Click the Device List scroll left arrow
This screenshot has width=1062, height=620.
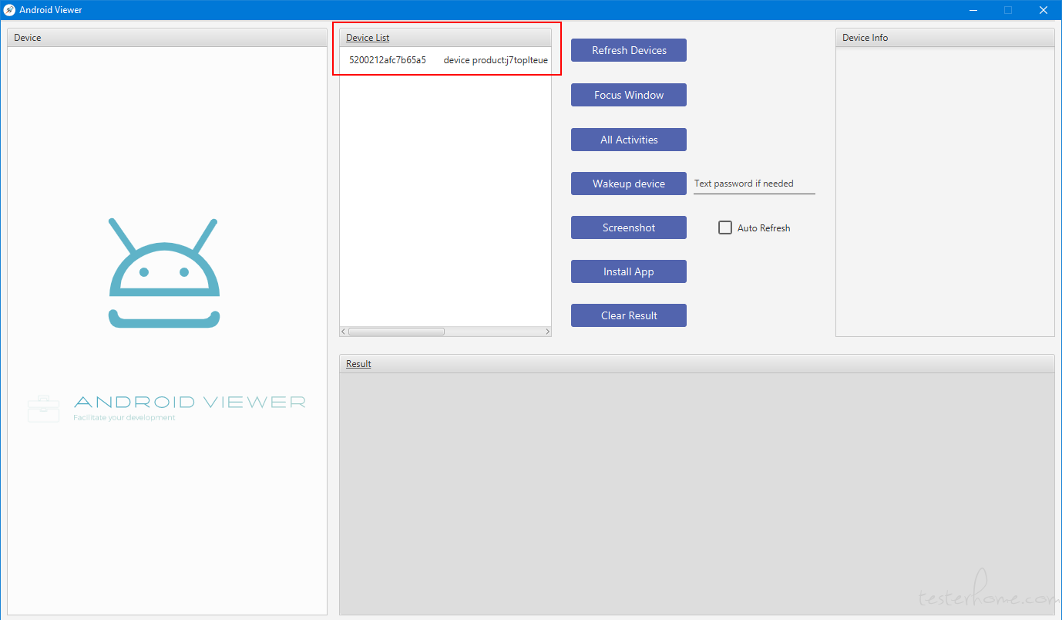344,332
